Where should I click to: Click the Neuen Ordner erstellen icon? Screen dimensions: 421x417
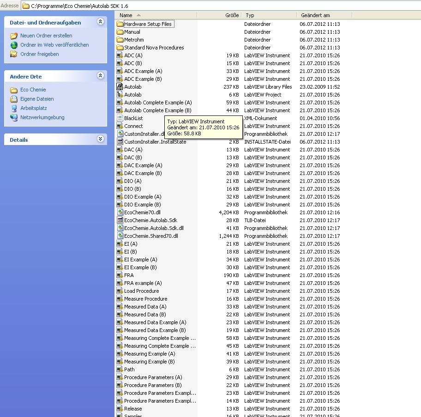pos(14,36)
